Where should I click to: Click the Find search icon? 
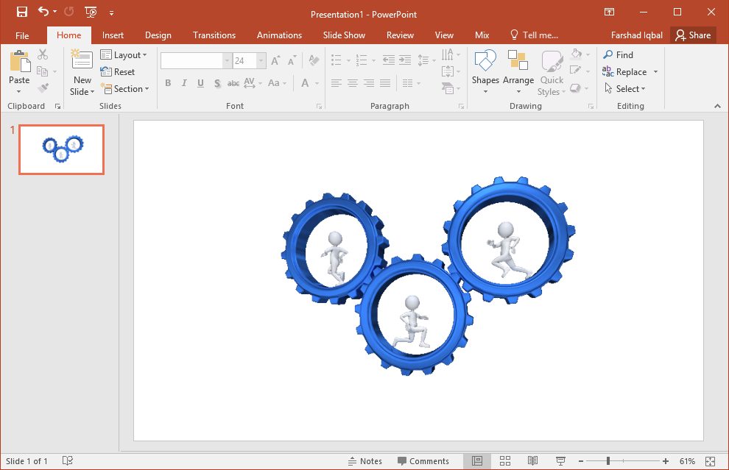point(608,55)
